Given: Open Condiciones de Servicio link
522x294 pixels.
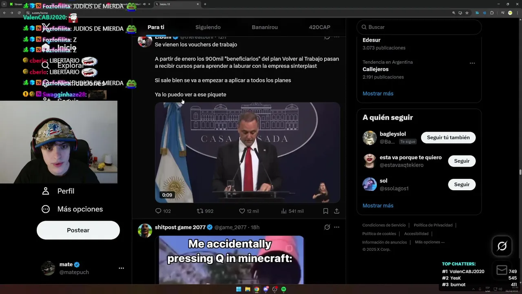Looking at the screenshot, I should coord(384,225).
